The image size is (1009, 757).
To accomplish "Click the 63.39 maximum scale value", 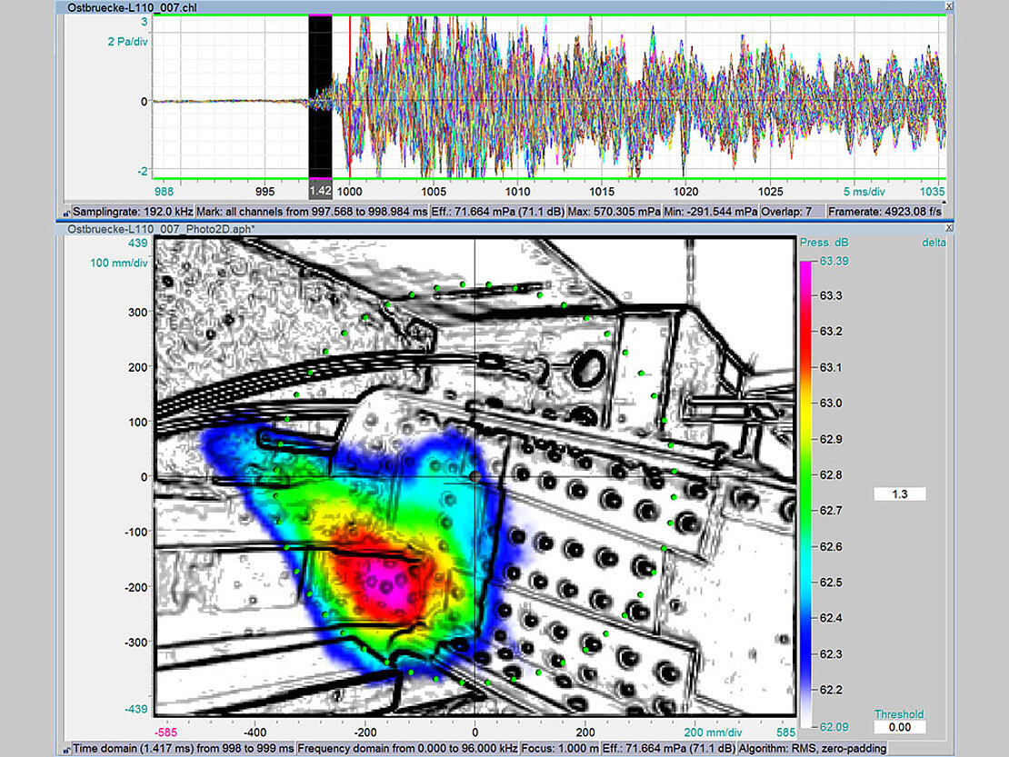I will [x=834, y=261].
